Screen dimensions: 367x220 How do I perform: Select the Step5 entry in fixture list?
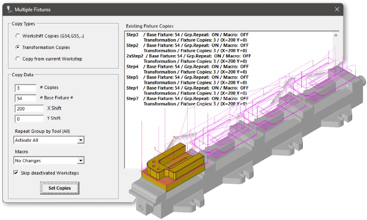click(187, 80)
